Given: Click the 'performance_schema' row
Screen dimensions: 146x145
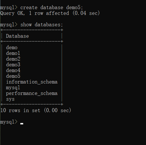Looking at the screenshot, I should [x=32, y=94].
